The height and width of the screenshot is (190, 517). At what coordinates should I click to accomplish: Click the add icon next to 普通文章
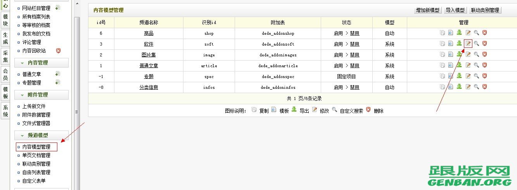(x=58, y=74)
